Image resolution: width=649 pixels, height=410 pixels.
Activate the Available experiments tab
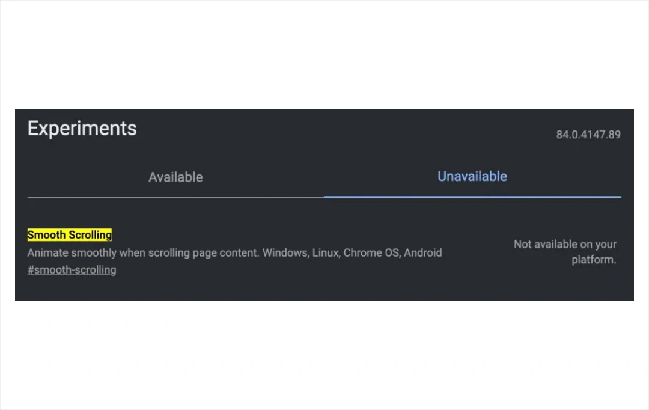coord(175,177)
